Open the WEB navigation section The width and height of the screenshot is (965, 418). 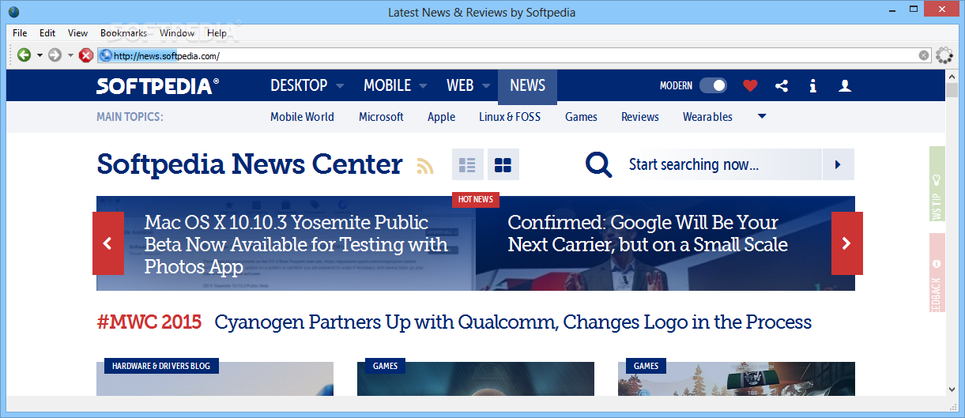(460, 85)
